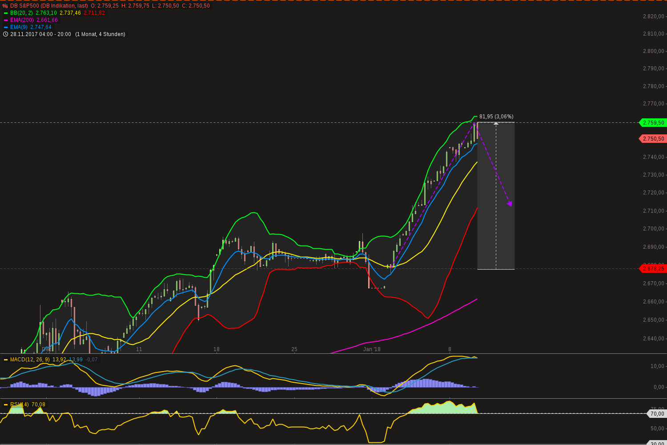This screenshot has height=445, width=667.
Task: Click the 2.660,00 price axis label
Action: click(654, 302)
